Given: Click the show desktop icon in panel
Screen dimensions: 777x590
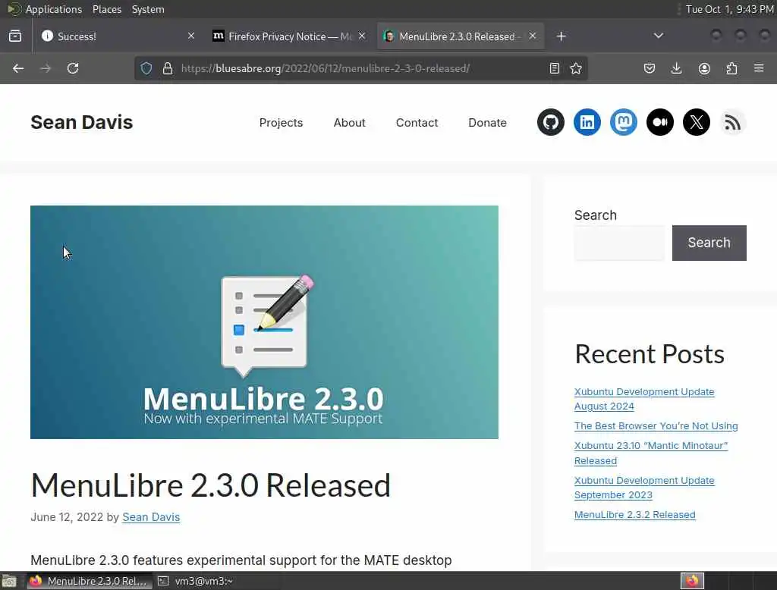Looking at the screenshot, I should click(x=9, y=581).
